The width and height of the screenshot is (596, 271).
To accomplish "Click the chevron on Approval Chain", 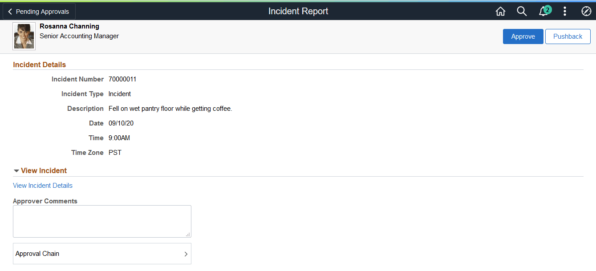I will pos(186,254).
